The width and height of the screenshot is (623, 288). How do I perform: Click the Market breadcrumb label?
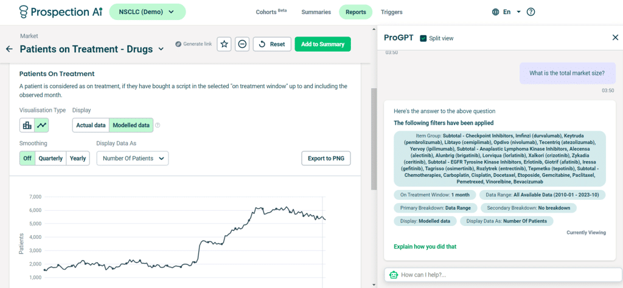(x=29, y=36)
